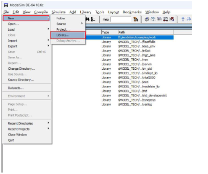Click the Compile All icon in toolbar
Image resolution: width=208 pixels, height=174 pixels.
pyautogui.click(x=153, y=19)
